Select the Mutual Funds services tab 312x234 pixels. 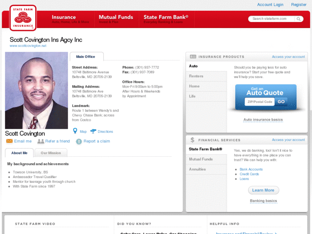pos(206,159)
